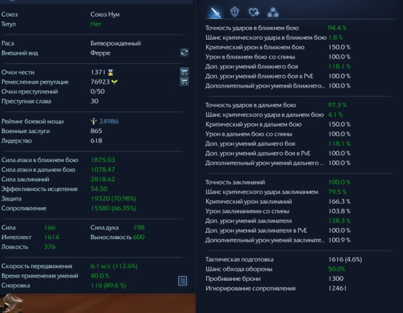Click the combat power rating icon
Viewport: 403px width, 313px height.
click(94, 121)
